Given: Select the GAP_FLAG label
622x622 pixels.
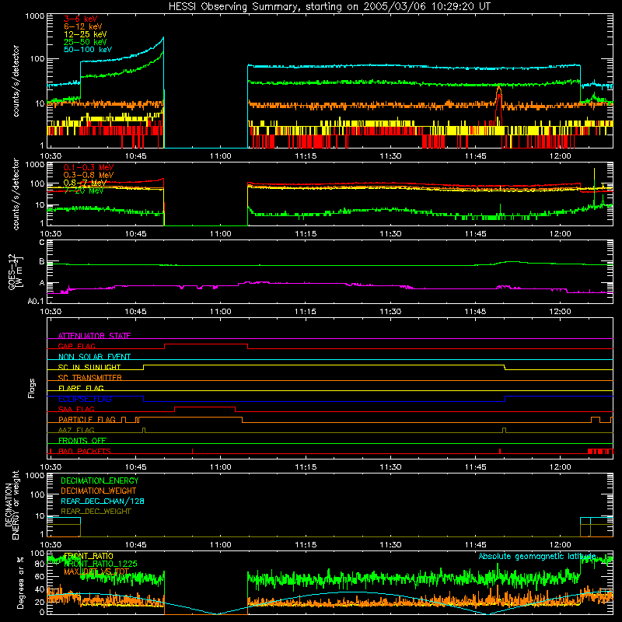Looking at the screenshot, I should pyautogui.click(x=76, y=346).
